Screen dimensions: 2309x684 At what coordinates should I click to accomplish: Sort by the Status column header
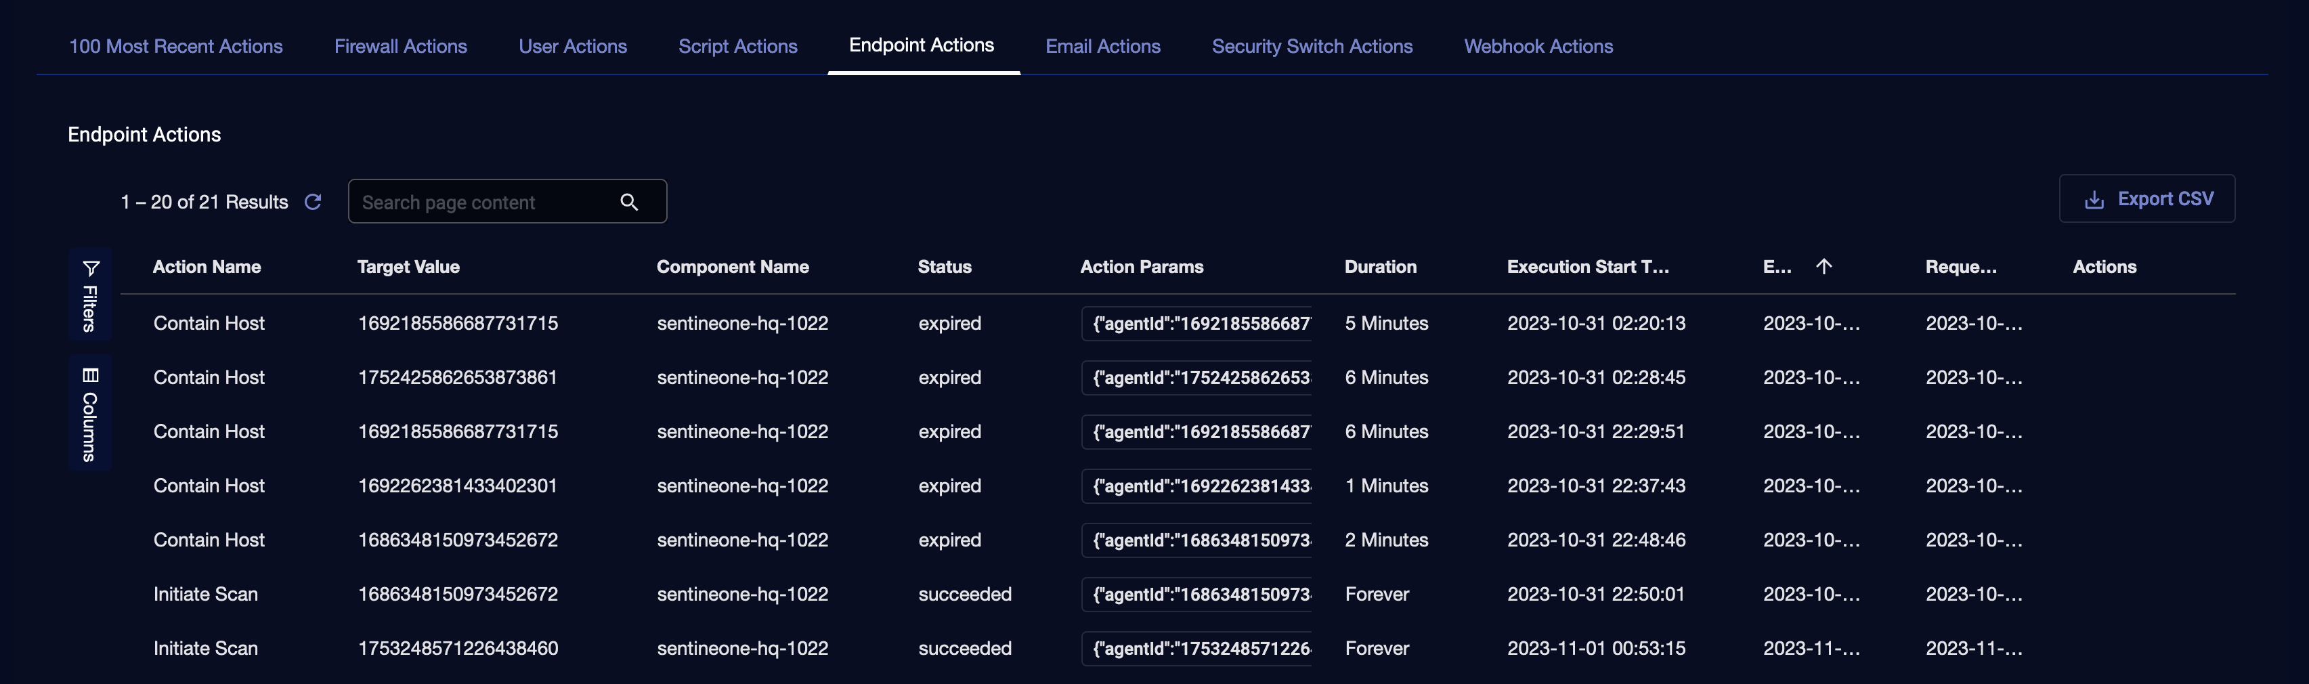944,266
